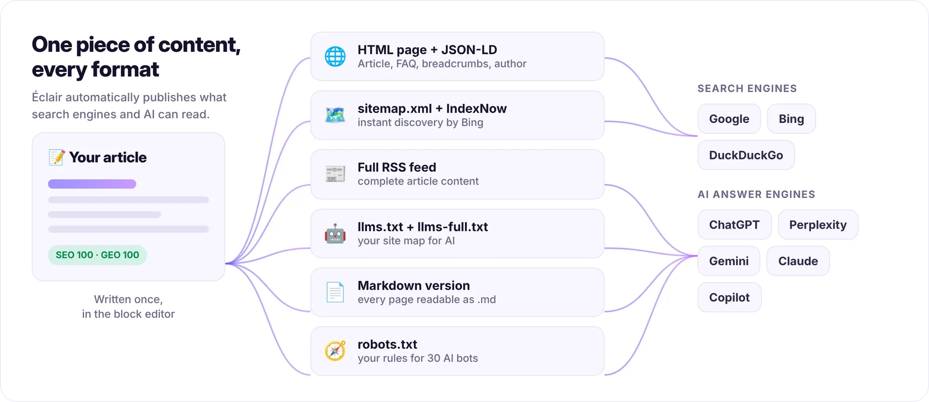Click the memo pencil icon beside Your article

point(57,157)
